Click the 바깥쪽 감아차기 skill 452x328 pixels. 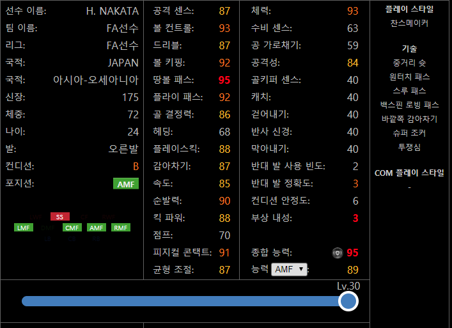(409, 119)
